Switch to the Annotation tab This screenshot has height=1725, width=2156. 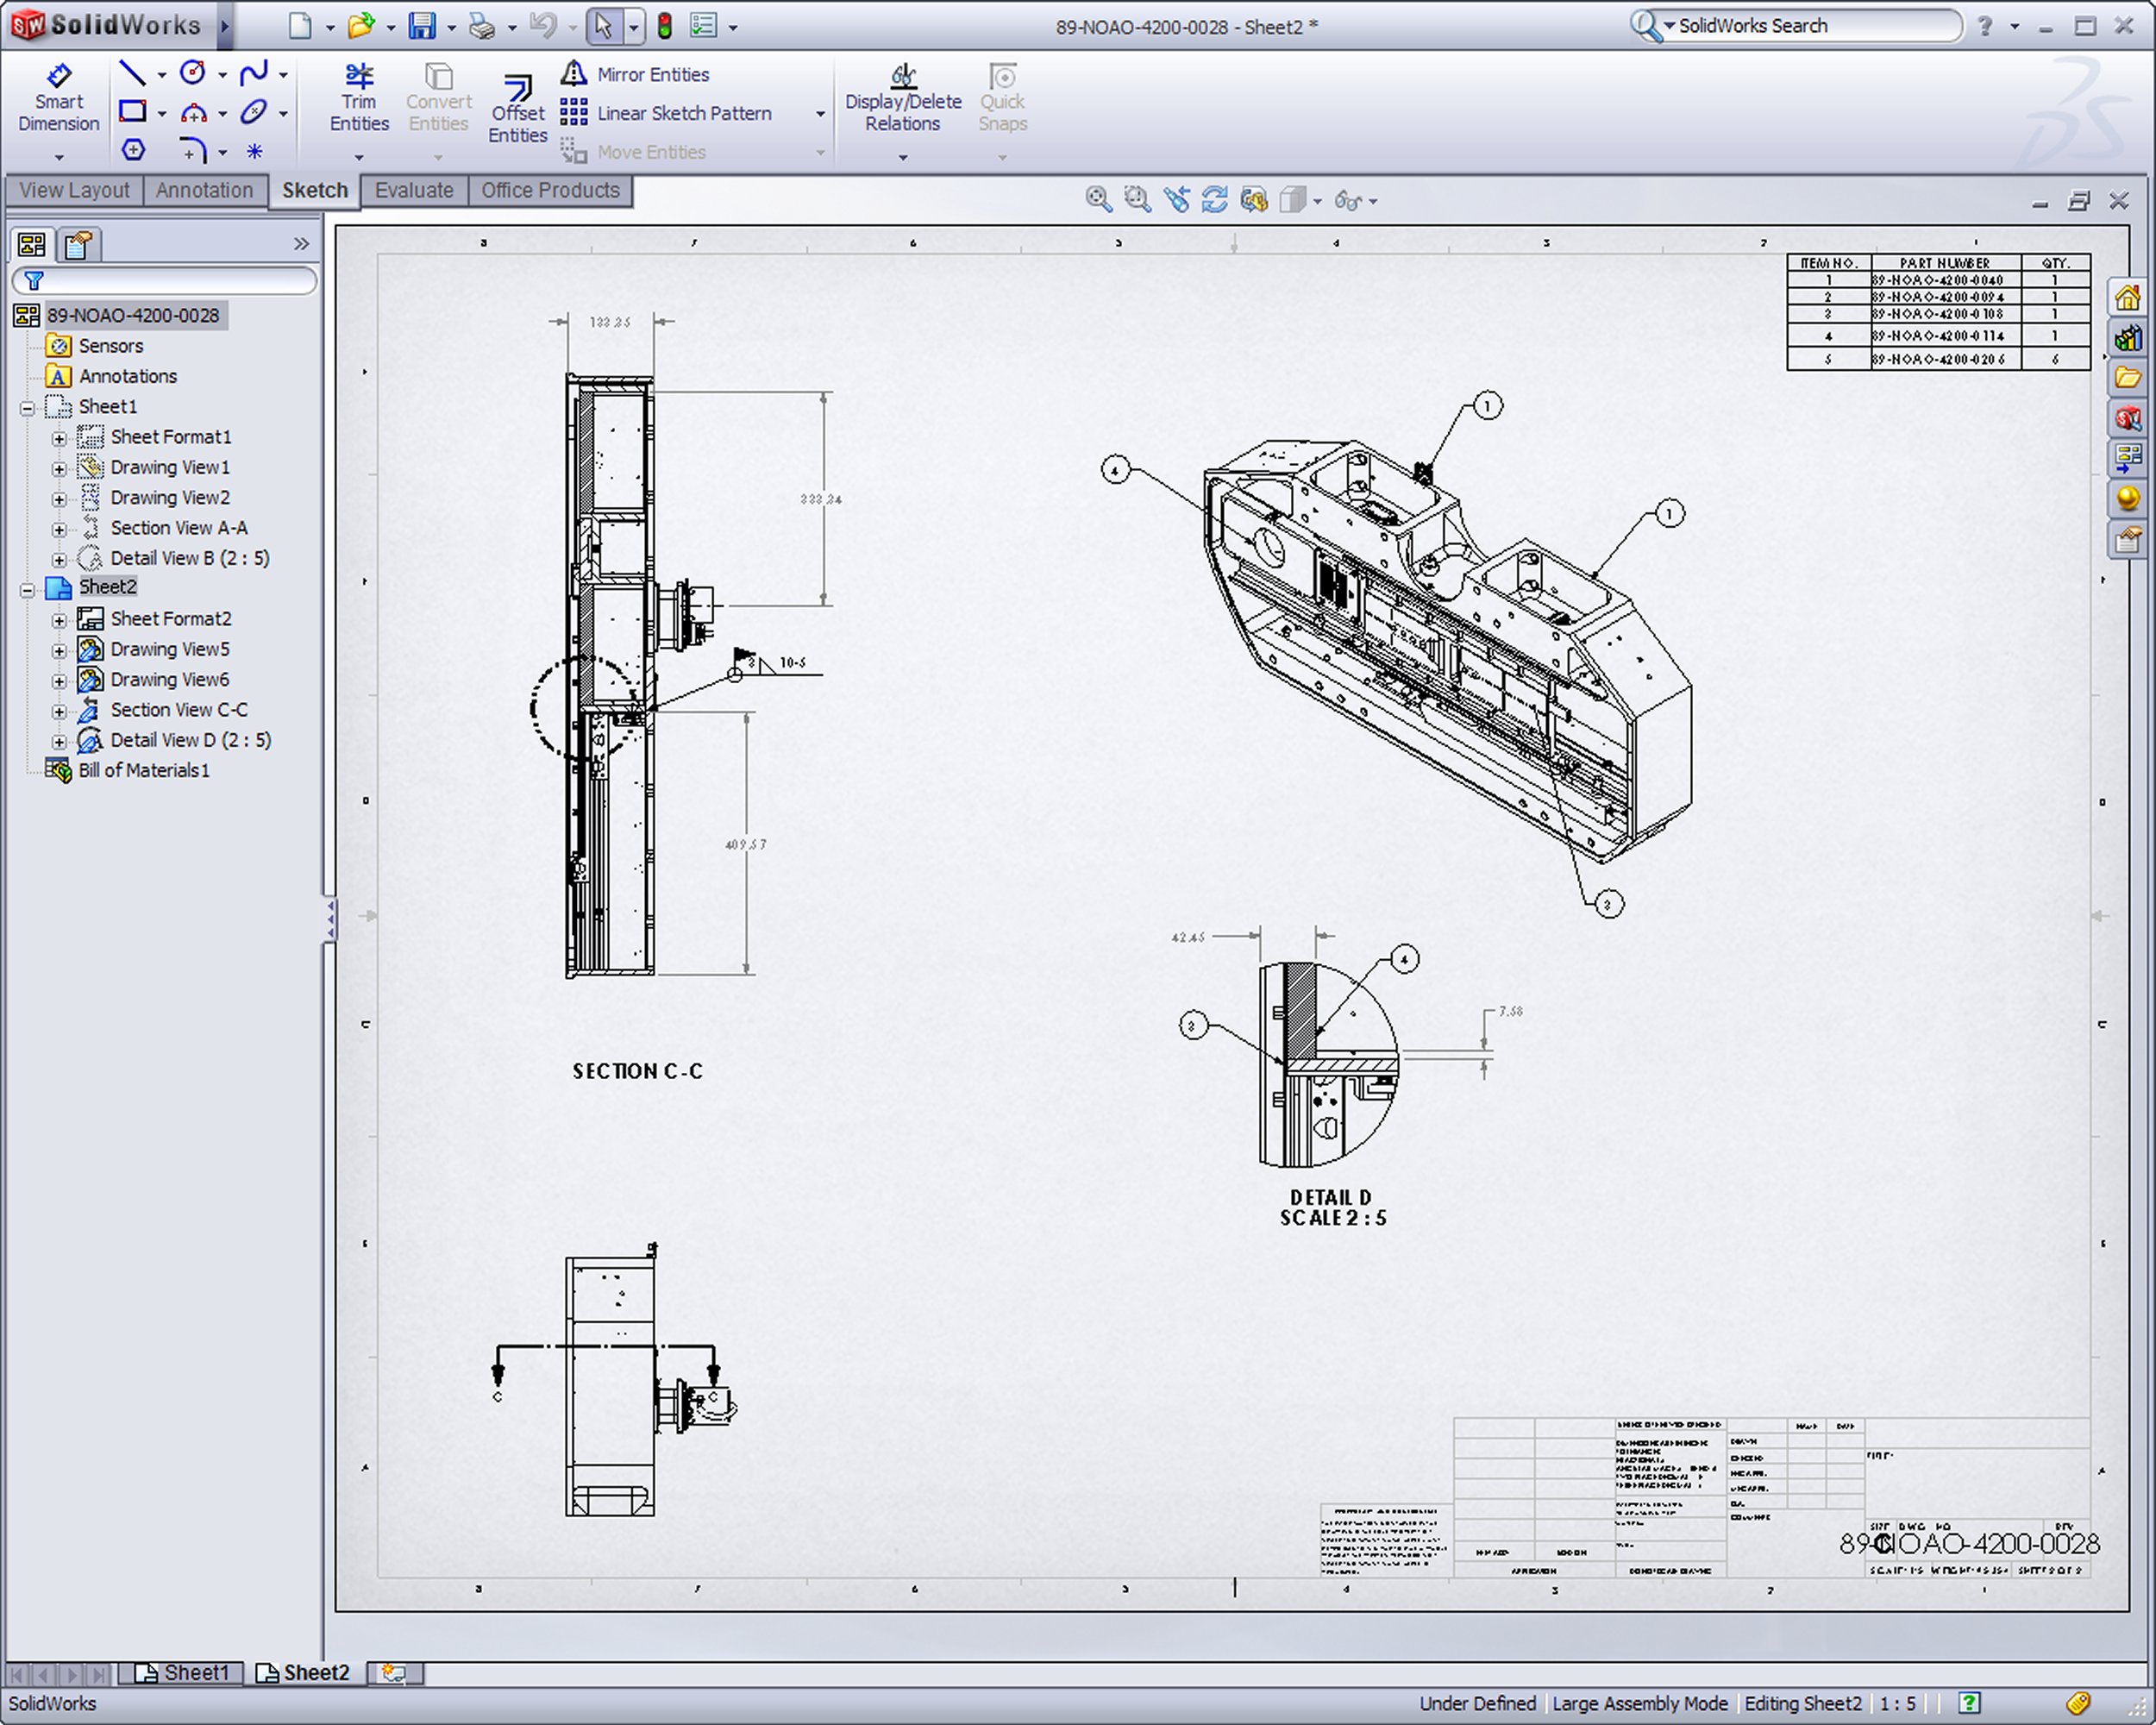[x=204, y=190]
